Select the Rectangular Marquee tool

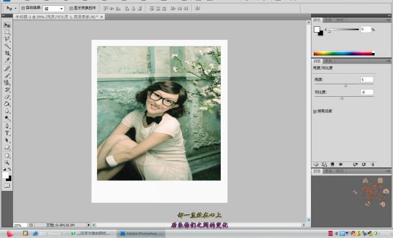[7, 32]
